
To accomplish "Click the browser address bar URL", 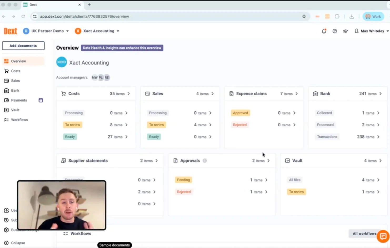I will pyautogui.click(x=84, y=16).
